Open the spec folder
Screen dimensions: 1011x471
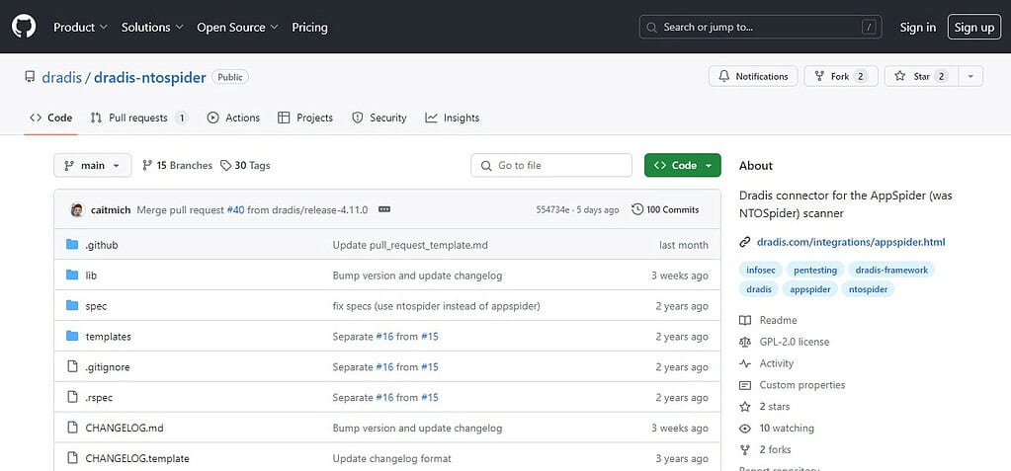pos(96,306)
